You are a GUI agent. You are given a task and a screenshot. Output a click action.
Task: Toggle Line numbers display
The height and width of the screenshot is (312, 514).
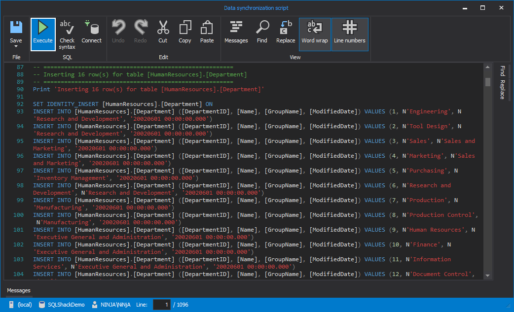pyautogui.click(x=349, y=34)
